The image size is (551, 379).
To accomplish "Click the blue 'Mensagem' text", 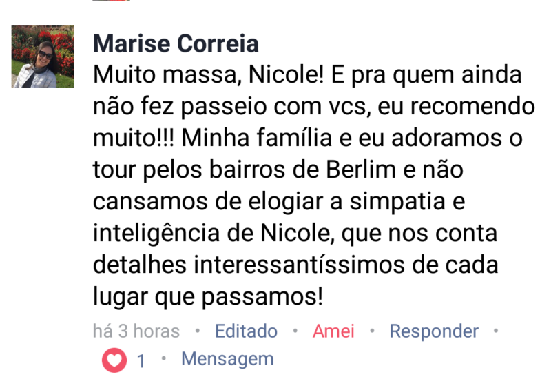I will point(227,359).
